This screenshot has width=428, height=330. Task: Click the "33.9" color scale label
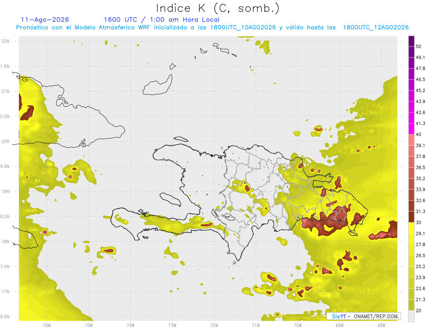coord(421,189)
